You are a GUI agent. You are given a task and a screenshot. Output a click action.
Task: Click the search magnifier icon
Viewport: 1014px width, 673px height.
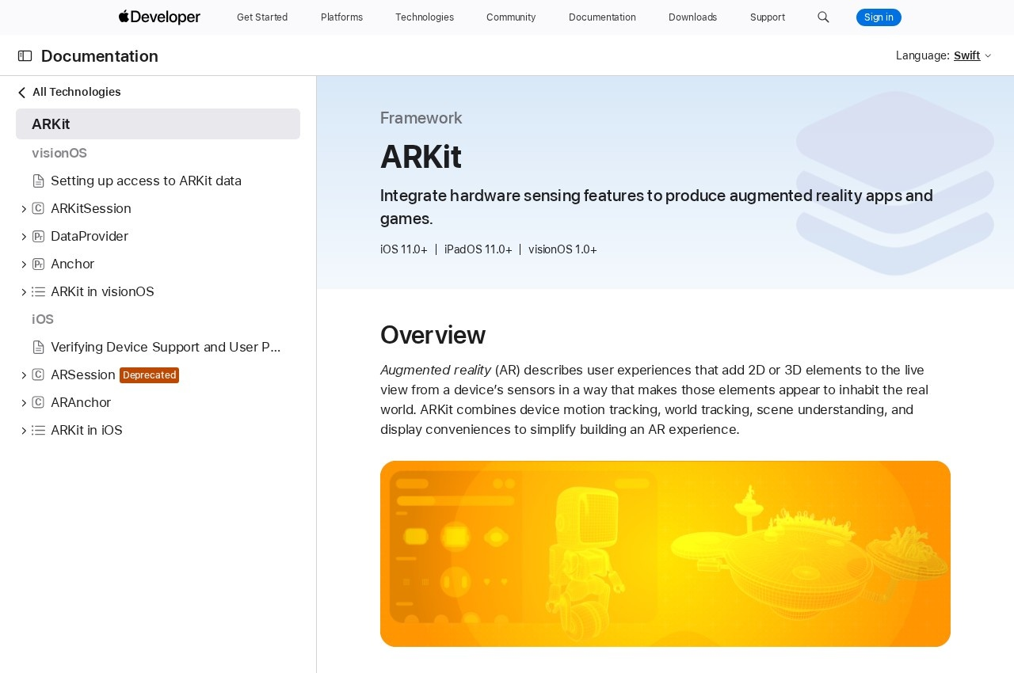tap(823, 17)
